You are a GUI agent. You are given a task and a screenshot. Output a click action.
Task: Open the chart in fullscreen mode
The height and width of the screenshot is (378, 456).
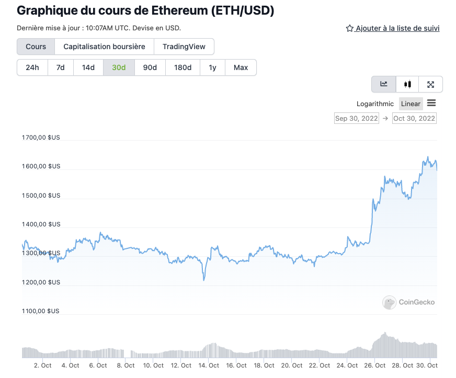click(430, 84)
